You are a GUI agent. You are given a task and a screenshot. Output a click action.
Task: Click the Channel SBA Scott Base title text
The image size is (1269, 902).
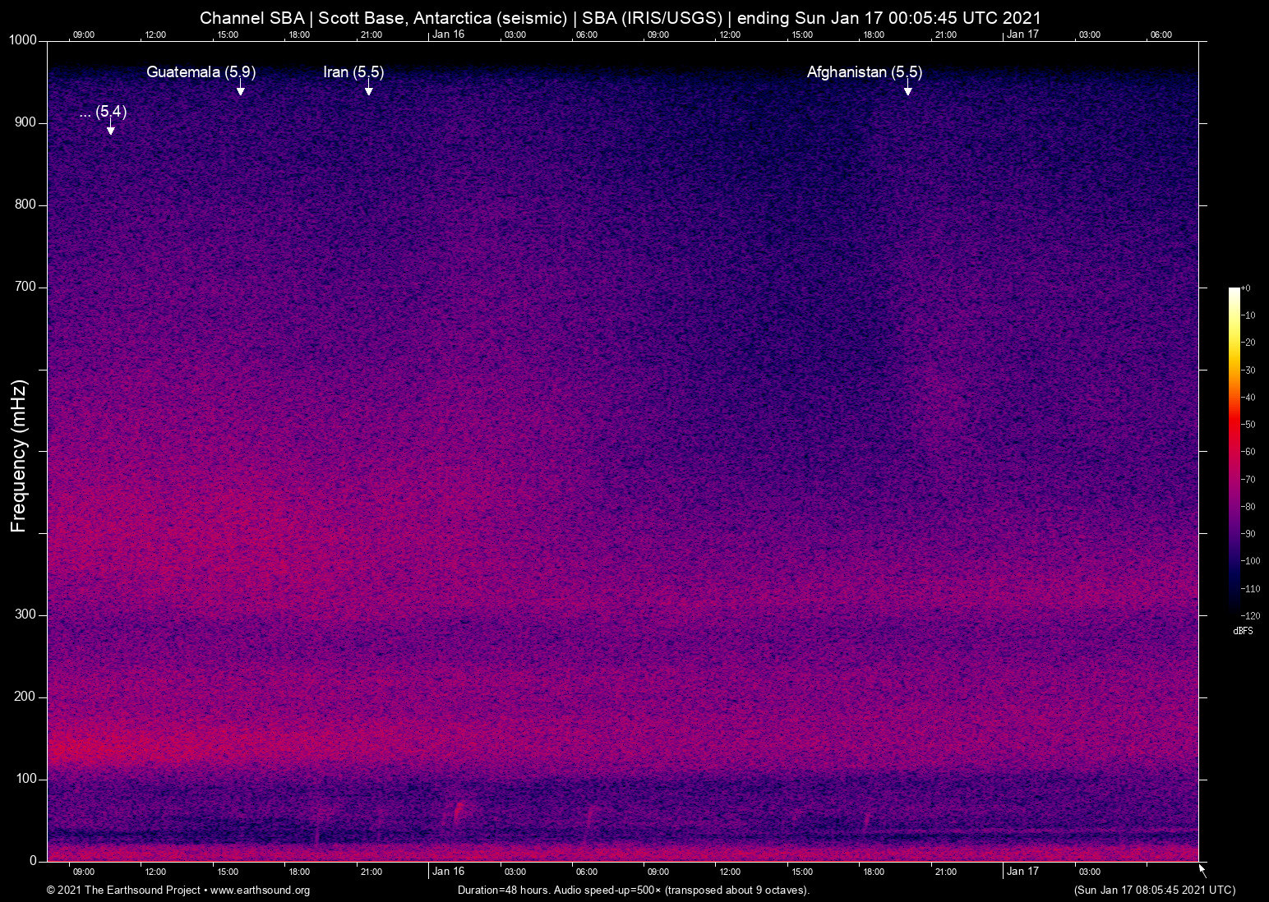tap(620, 18)
